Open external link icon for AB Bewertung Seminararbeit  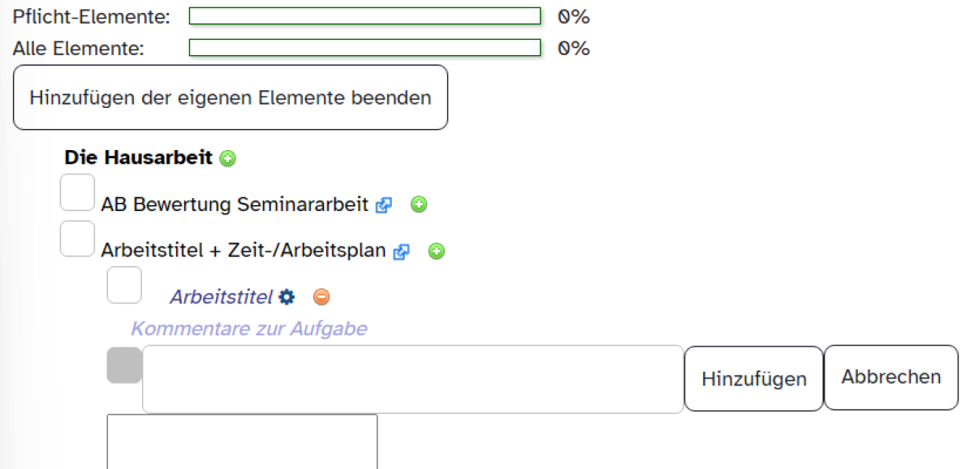tap(383, 205)
